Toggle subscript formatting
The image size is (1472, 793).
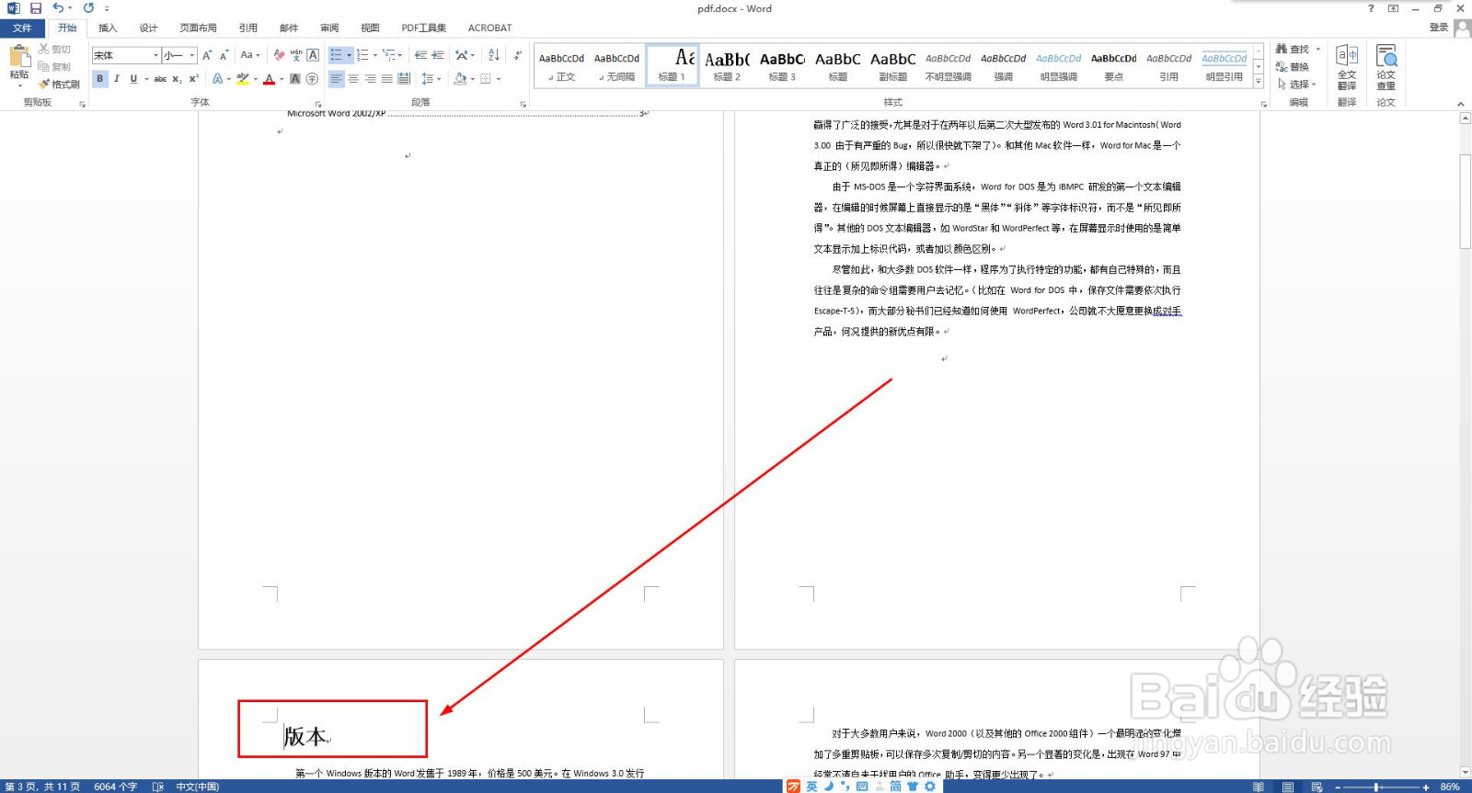click(177, 79)
